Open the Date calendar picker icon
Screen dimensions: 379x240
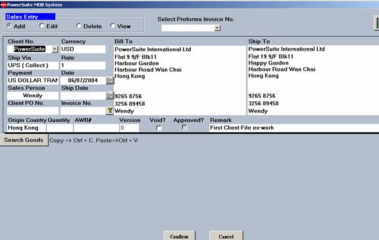click(x=110, y=80)
